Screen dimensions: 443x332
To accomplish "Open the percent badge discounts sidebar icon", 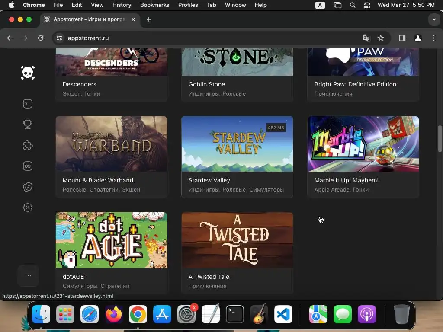I will (28, 207).
